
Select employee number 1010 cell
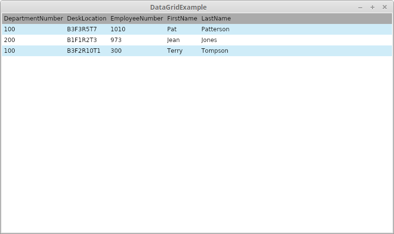[118, 29]
